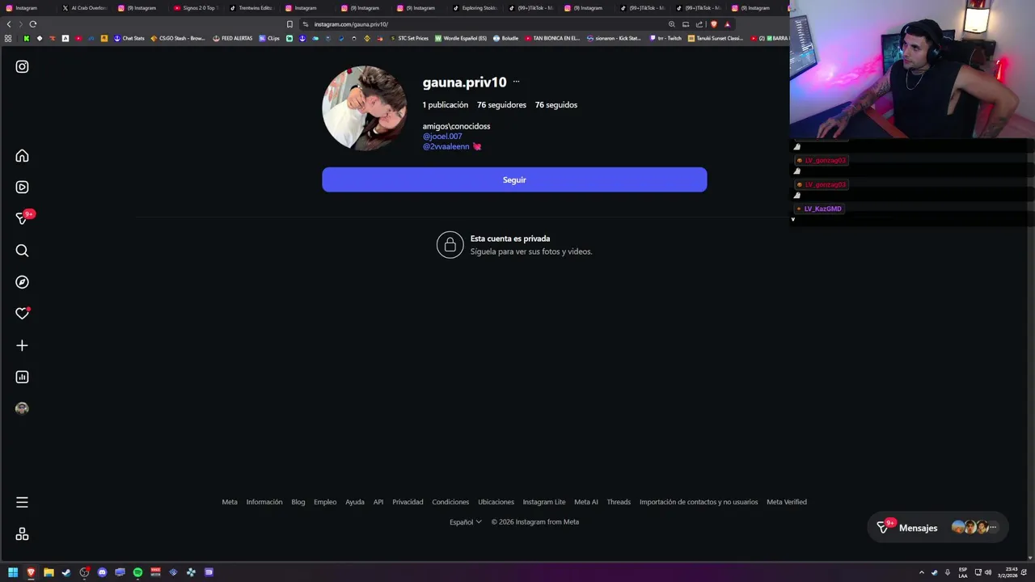Open the @jooel.007 mention link

pyautogui.click(x=442, y=137)
